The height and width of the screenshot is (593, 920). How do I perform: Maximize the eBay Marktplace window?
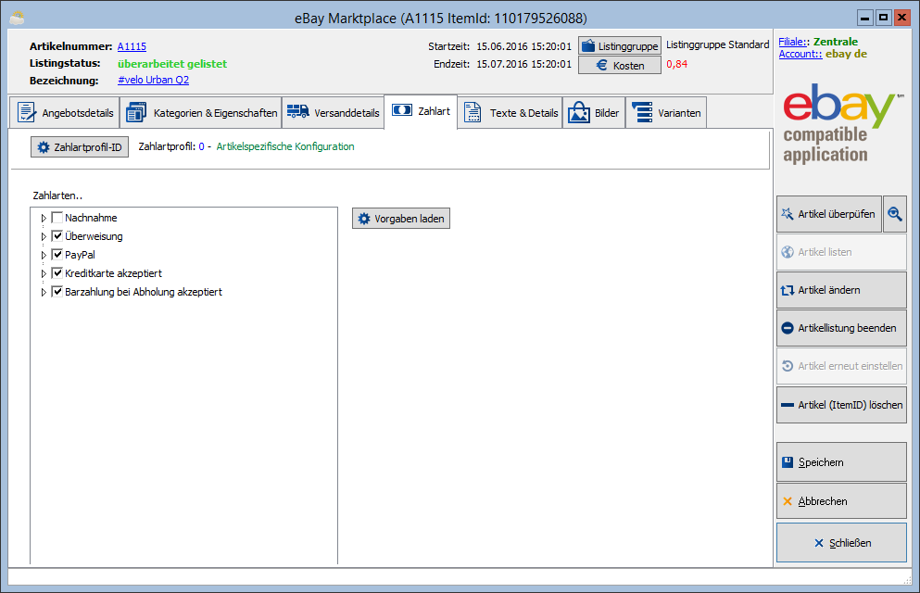[x=883, y=18]
